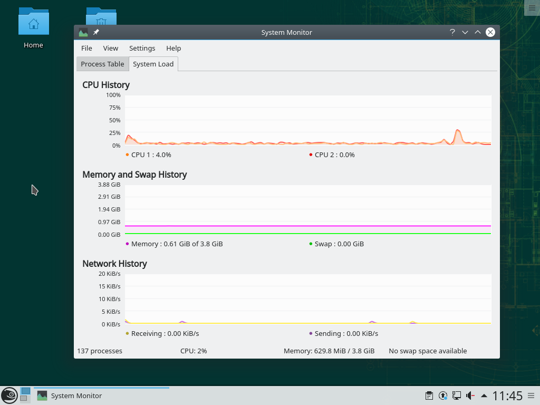Open the panel settings hamburger button
The width and height of the screenshot is (540, 405).
531,396
